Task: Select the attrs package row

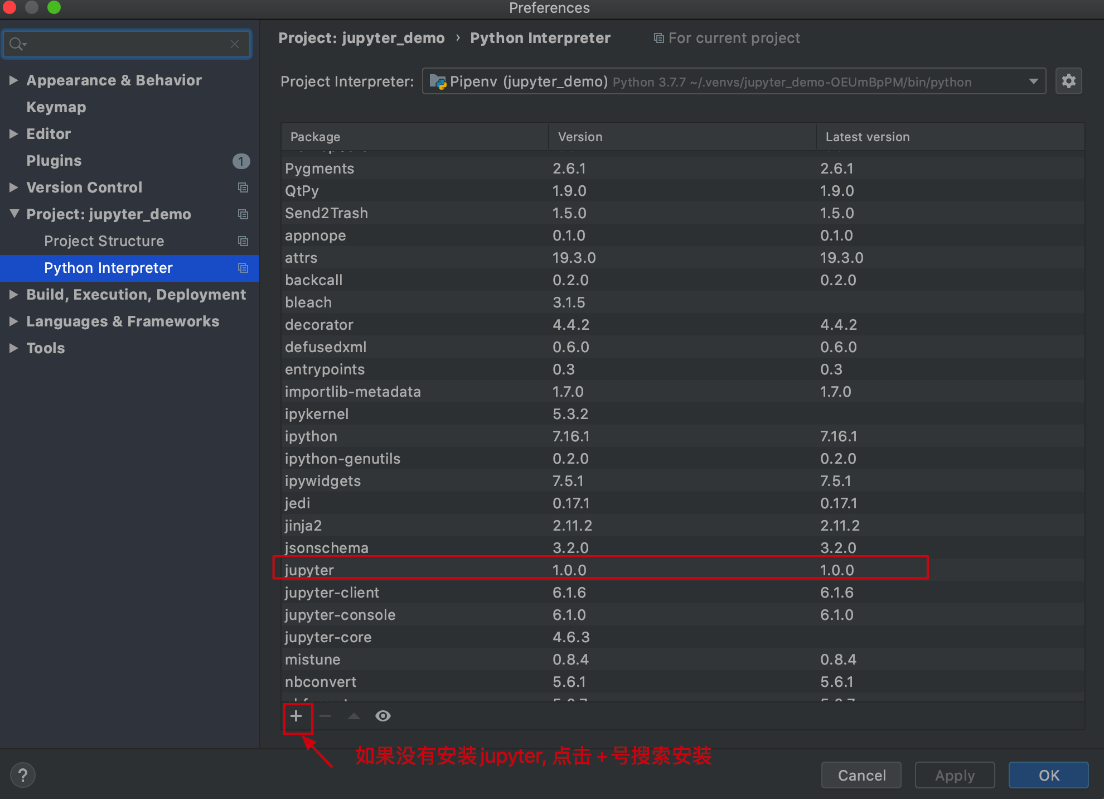Action: pyautogui.click(x=683, y=258)
